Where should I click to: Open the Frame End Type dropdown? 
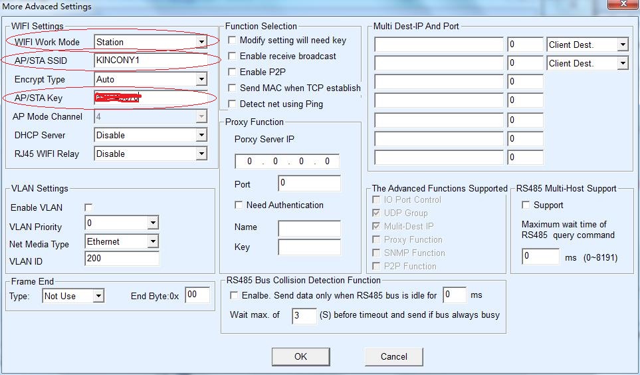[x=98, y=296]
